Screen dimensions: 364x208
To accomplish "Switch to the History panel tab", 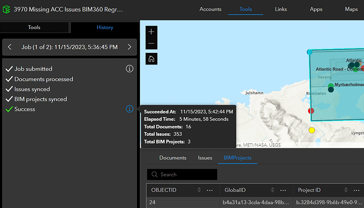I will pos(105,27).
